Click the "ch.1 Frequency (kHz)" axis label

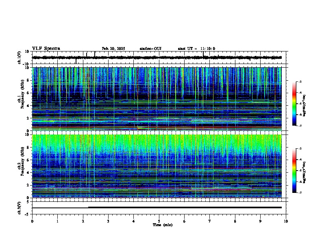pyautogui.click(x=21, y=94)
